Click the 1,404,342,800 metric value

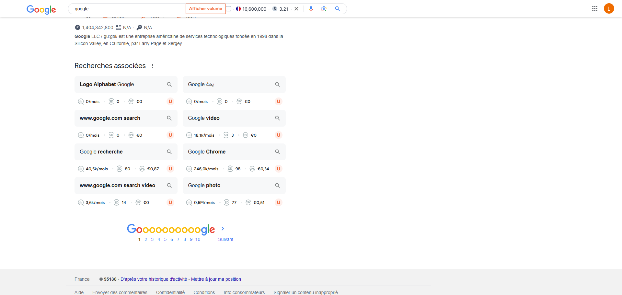98,28
